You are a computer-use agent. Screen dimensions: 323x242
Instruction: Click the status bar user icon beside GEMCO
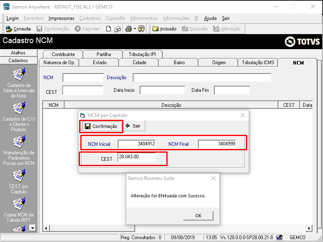click(x=280, y=238)
